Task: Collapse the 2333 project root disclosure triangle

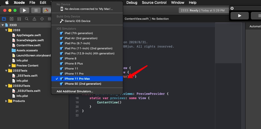Action: click(3, 25)
